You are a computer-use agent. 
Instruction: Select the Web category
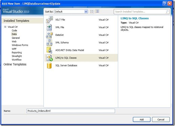(14, 42)
